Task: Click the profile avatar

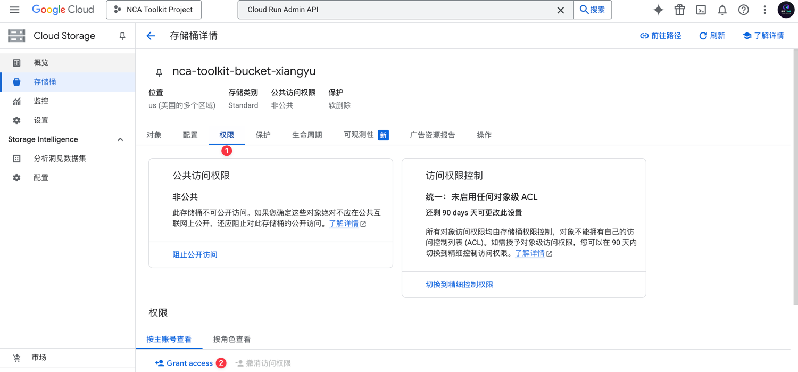Action: (x=786, y=9)
